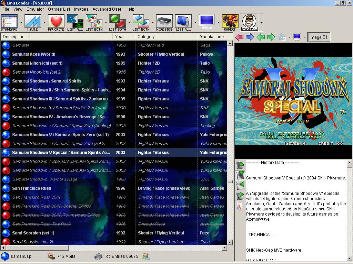Click the HIDE BIOS chip icon
This screenshot has height=264, width=353.
pos(164,22)
